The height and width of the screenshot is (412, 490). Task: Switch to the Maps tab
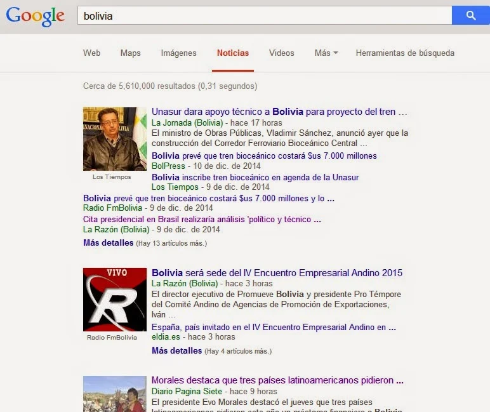[x=130, y=53]
